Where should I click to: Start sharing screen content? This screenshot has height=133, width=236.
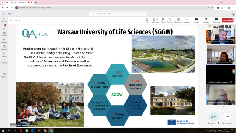pyautogui.click(x=216, y=20)
